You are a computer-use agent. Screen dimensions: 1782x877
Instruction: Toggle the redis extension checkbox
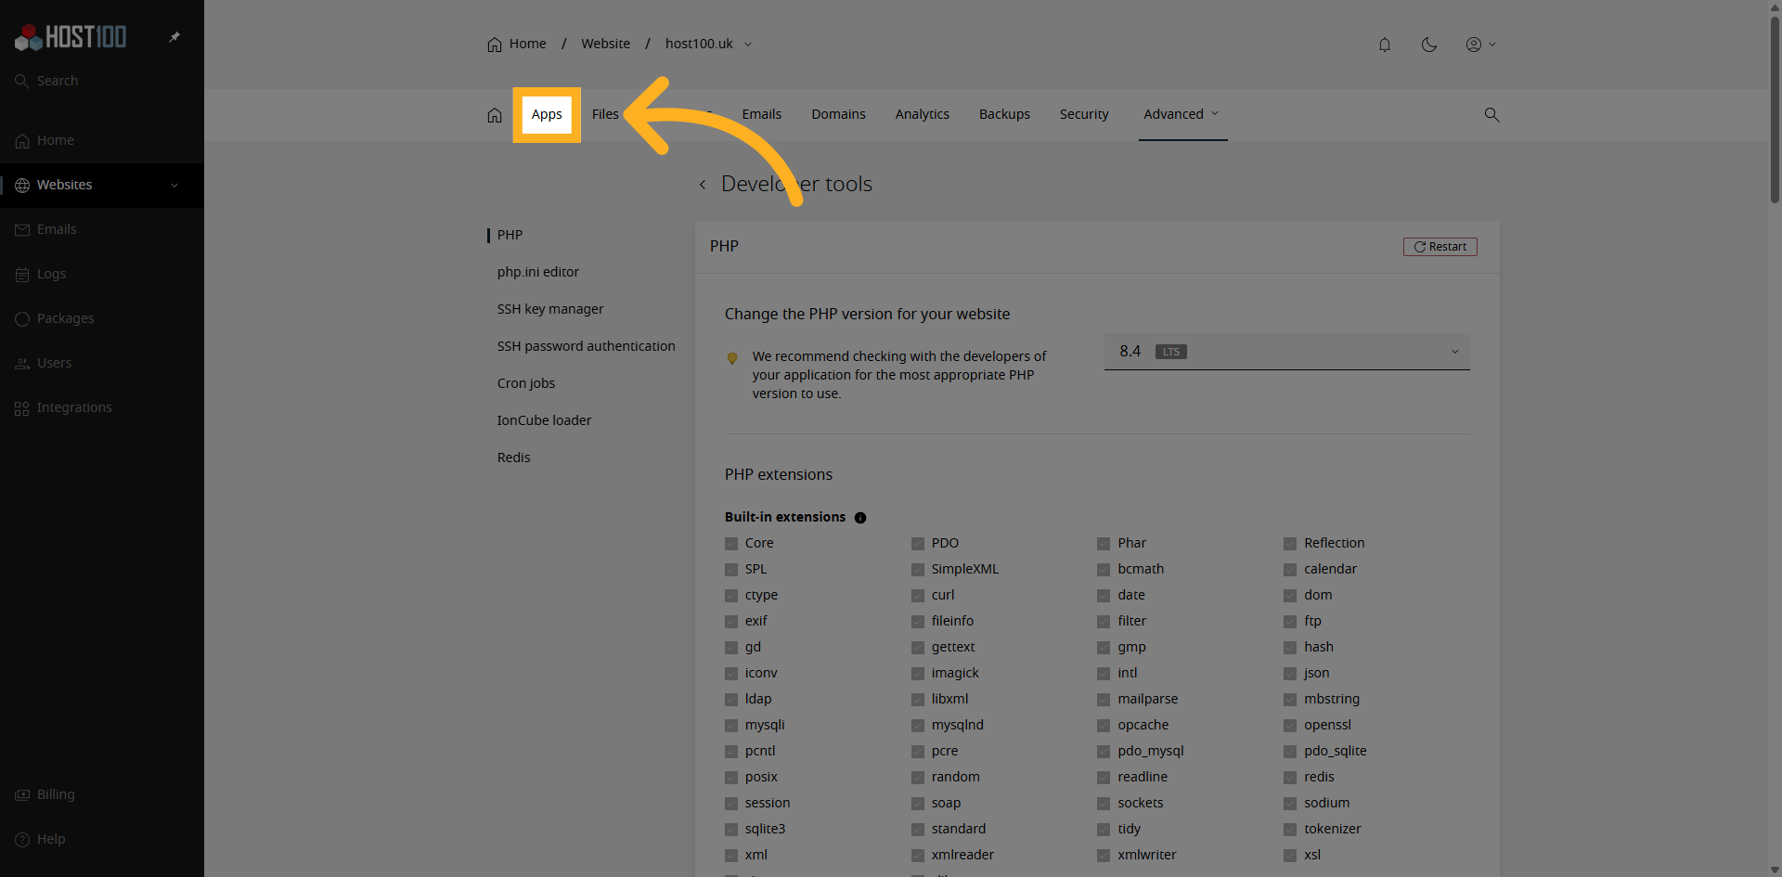(1290, 778)
